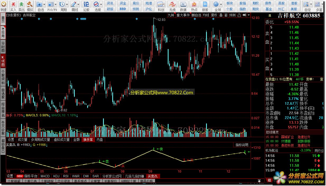Screen dimensions: 326x186
Task: Open the 论股 discussion icon
Action: tap(86, 4)
